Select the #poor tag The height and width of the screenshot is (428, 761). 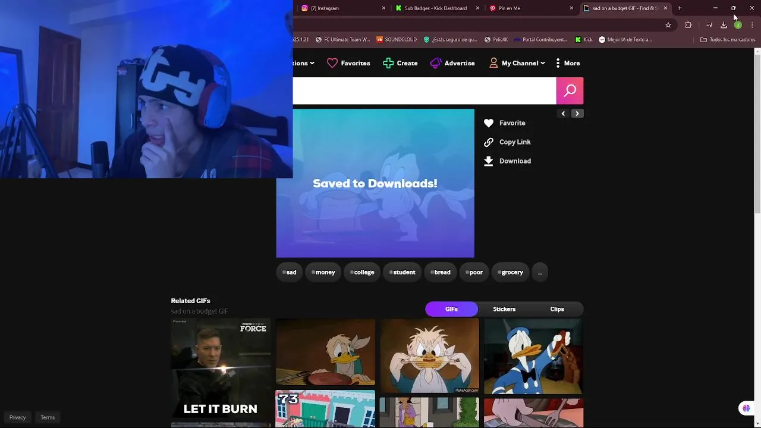(x=474, y=272)
